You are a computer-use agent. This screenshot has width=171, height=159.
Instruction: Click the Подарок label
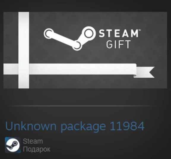tap(37, 149)
